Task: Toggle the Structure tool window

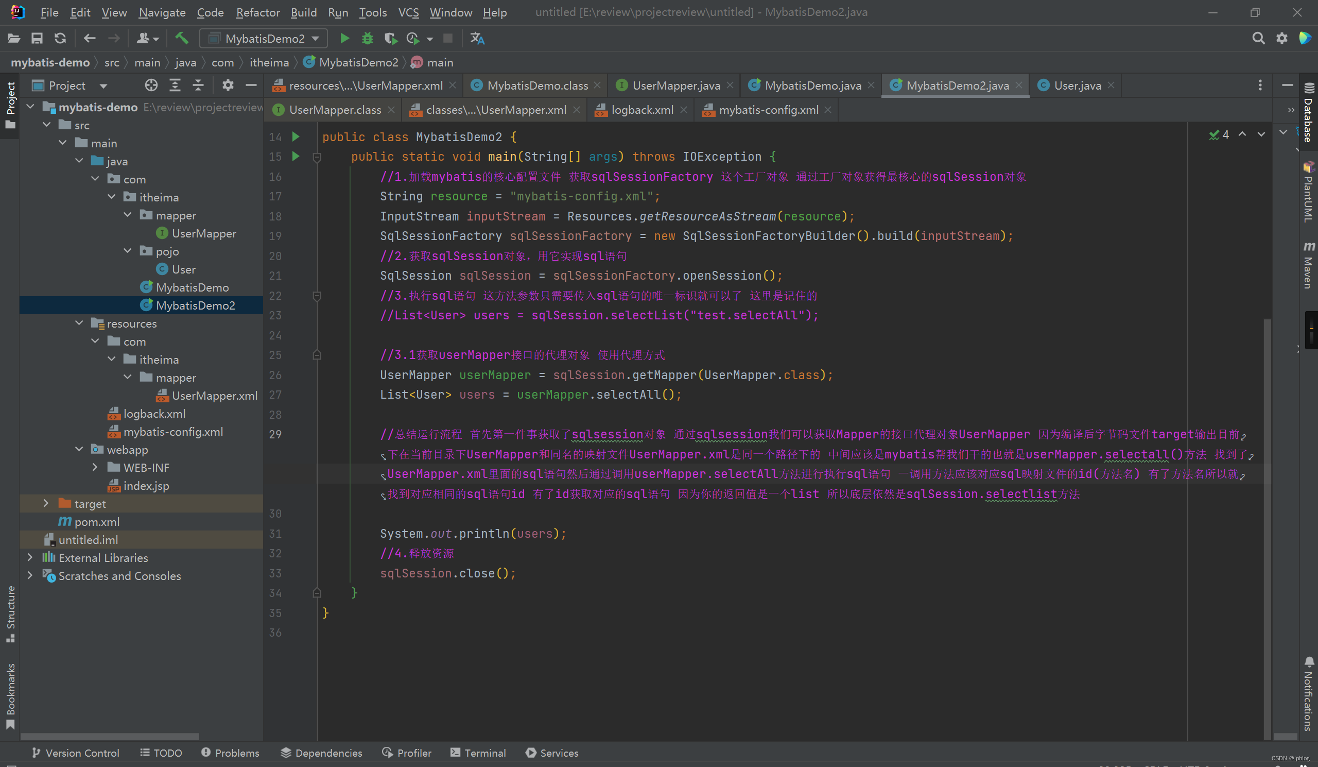Action: coord(10,613)
